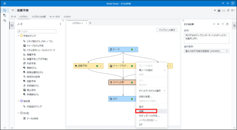237x130 pixels.
Task: Open the 選択基準 WMAPE dropdown
Action: pyautogui.click(x=207, y=51)
